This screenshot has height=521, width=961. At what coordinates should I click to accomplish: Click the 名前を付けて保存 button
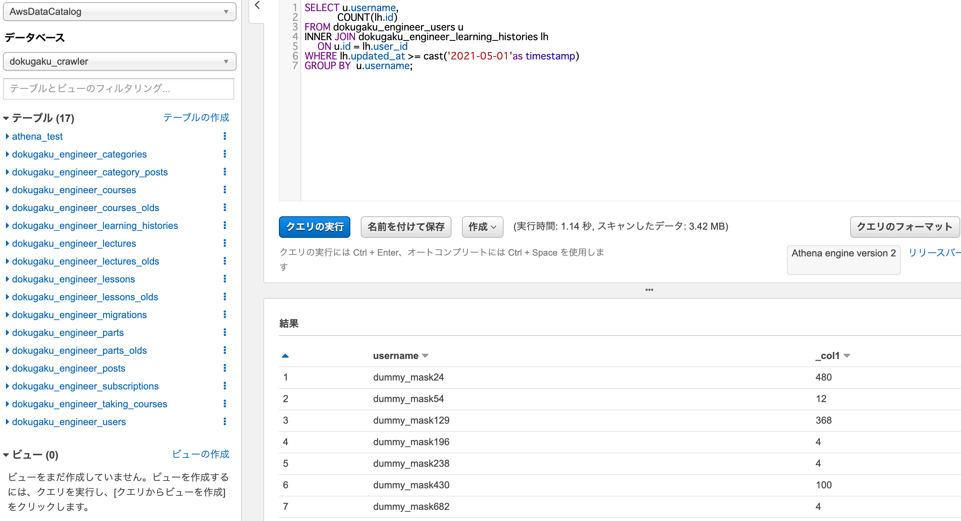[405, 227]
